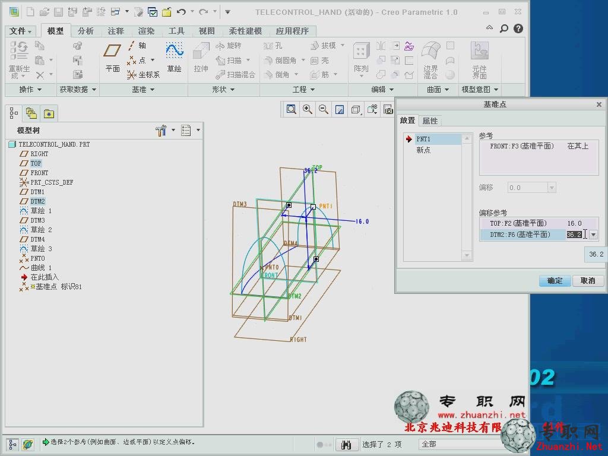The width and height of the screenshot is (608, 456).
Task: Switch to the Tools (工具) tab
Action: [x=176, y=31]
